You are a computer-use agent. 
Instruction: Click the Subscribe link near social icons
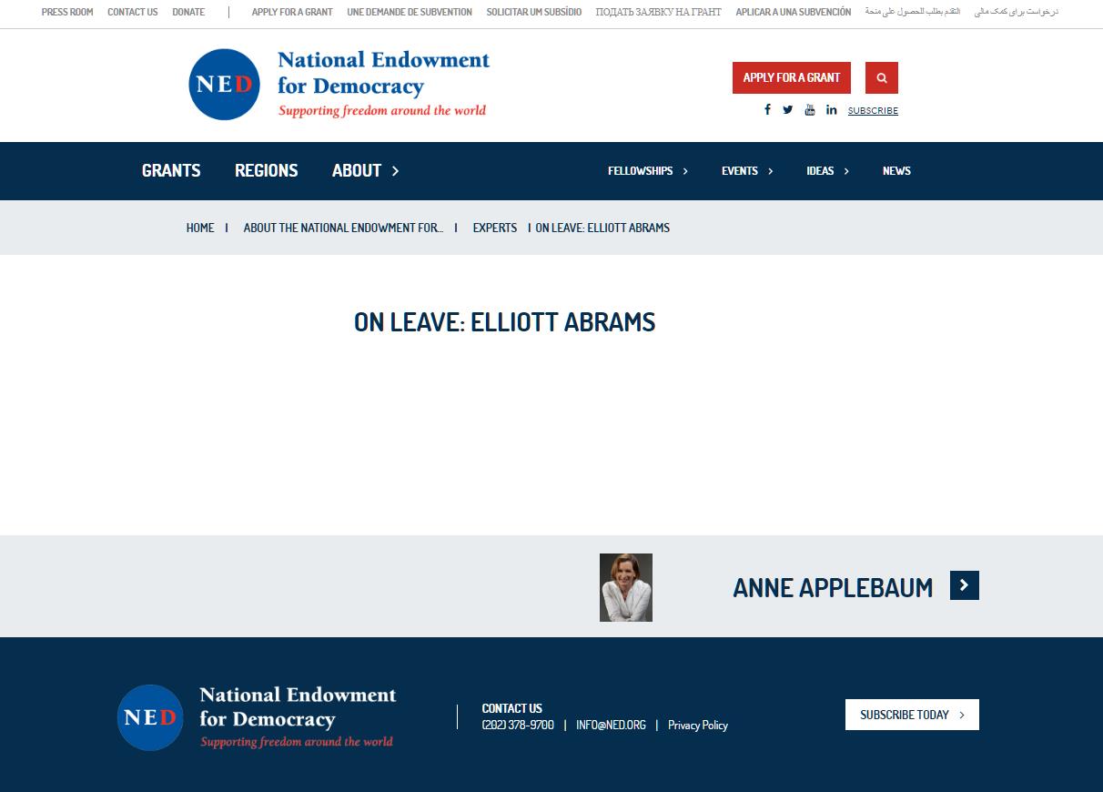click(x=873, y=111)
